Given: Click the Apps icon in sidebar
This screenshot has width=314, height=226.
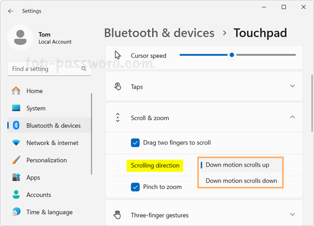Looking at the screenshot, I should [16, 177].
